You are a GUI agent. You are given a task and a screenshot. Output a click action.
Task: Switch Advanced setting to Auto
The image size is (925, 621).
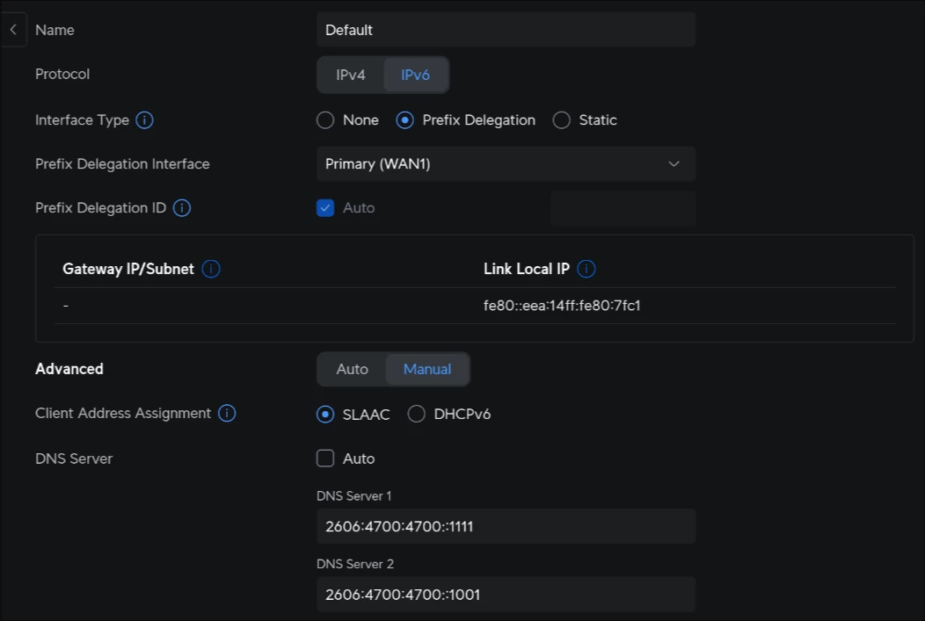(x=352, y=369)
